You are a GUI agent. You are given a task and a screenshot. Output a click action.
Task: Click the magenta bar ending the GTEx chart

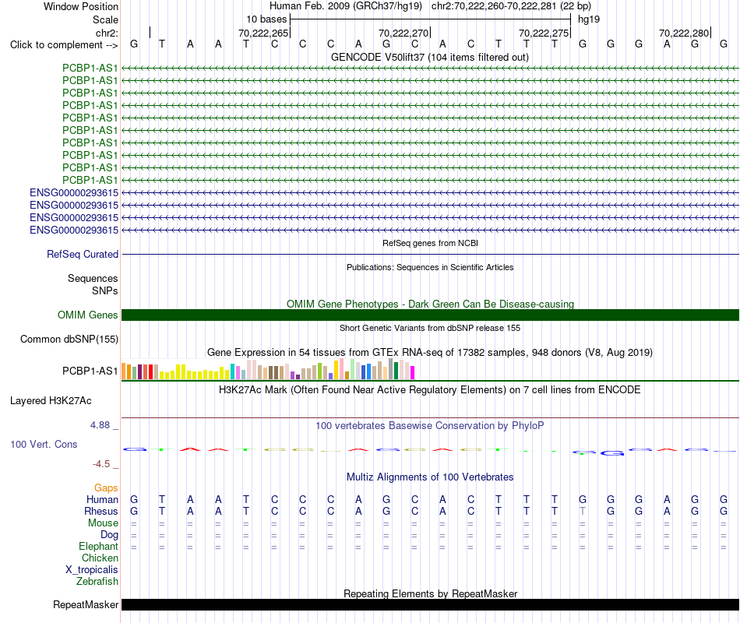click(x=413, y=373)
